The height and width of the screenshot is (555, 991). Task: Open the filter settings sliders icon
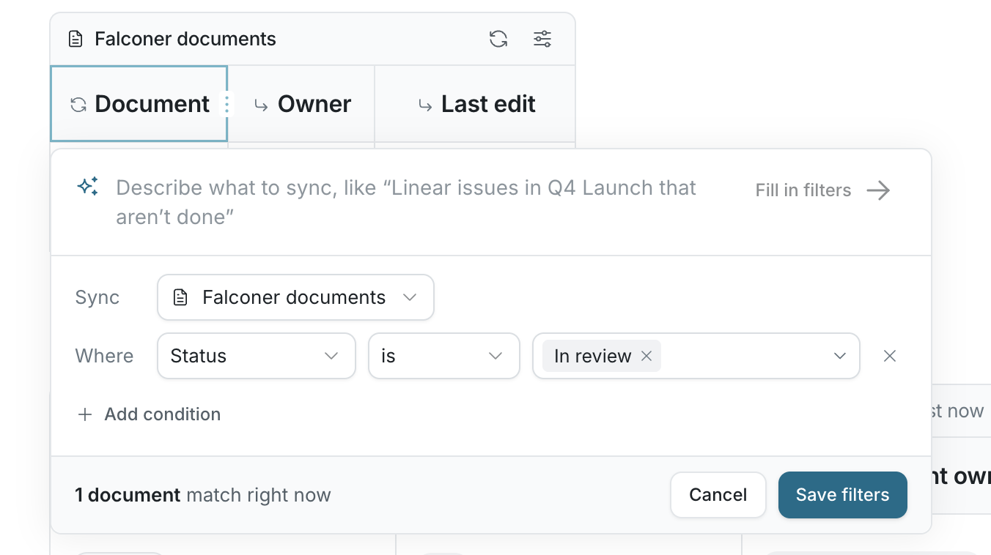click(542, 39)
